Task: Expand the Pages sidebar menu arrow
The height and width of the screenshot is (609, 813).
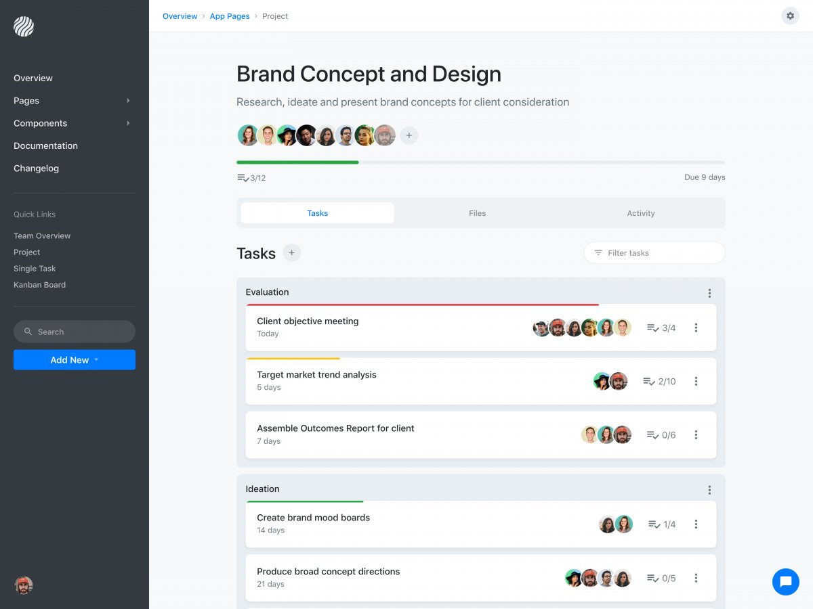Action: point(128,101)
